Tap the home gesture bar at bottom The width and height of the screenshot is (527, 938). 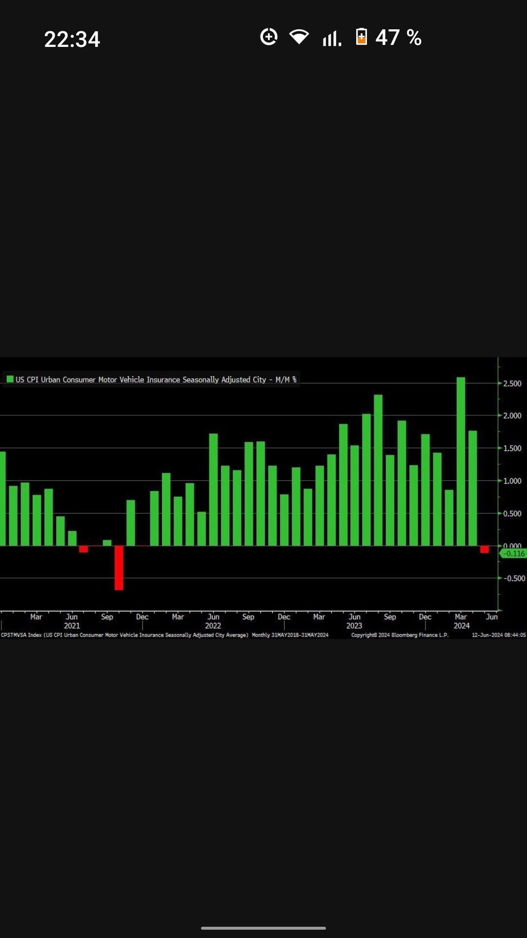pos(263,928)
